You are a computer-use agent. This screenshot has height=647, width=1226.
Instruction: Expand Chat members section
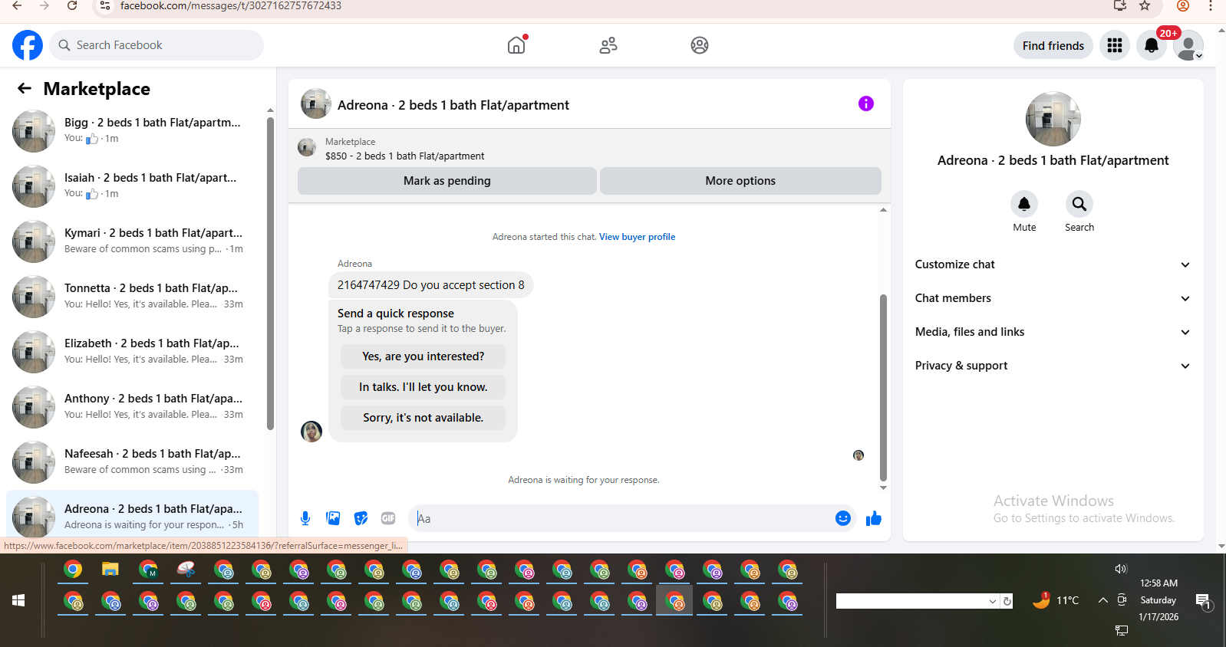tap(1053, 298)
